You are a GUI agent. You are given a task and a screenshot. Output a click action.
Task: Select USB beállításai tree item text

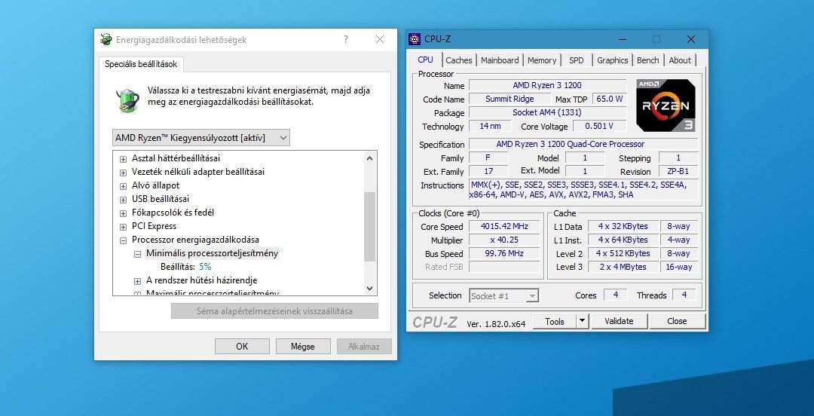coord(161,199)
